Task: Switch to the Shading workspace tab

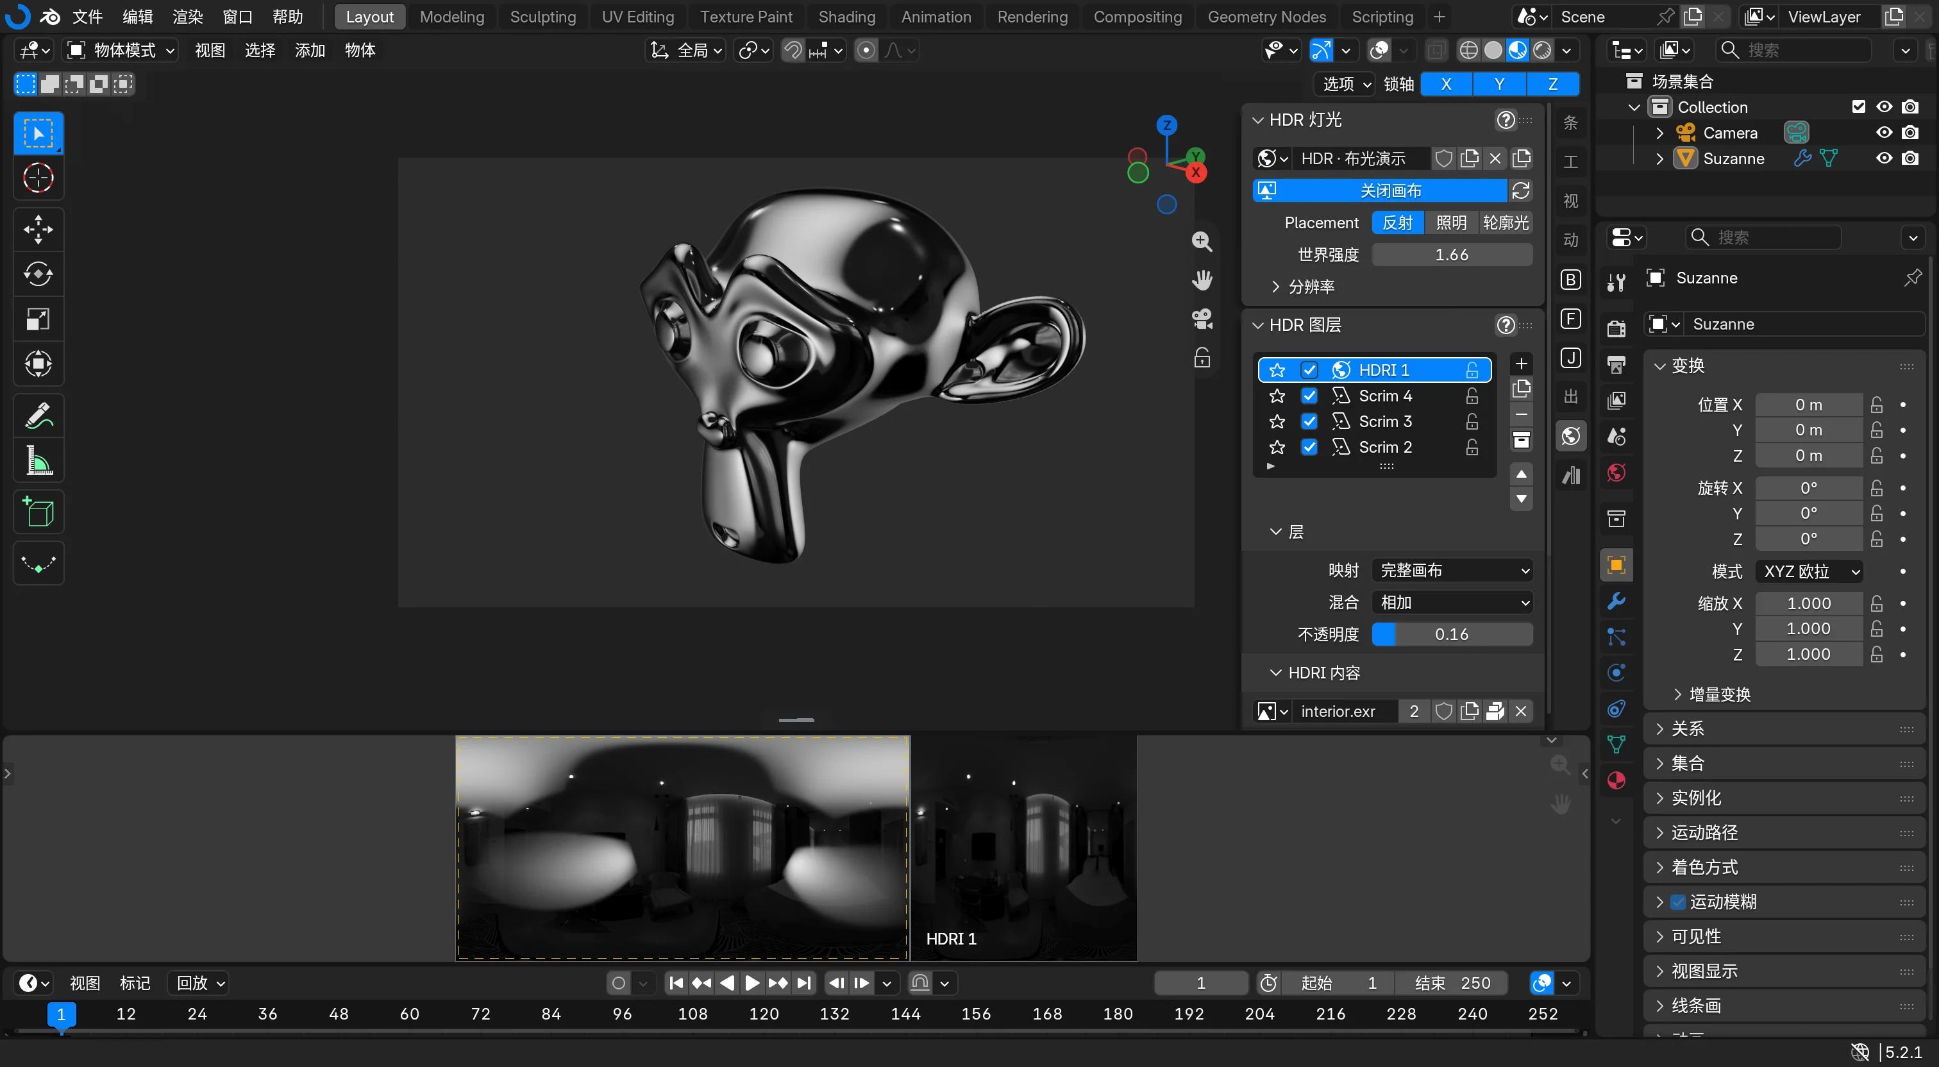Action: point(846,17)
